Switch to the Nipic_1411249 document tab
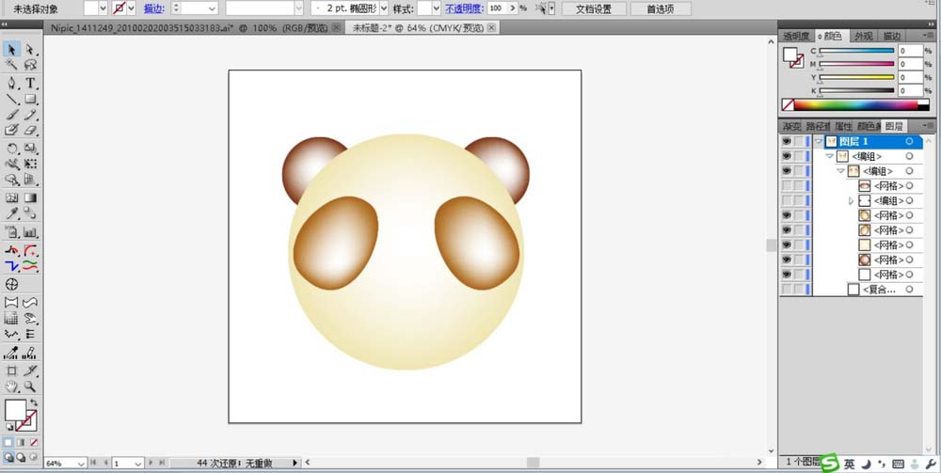The image size is (941, 473). click(x=191, y=27)
